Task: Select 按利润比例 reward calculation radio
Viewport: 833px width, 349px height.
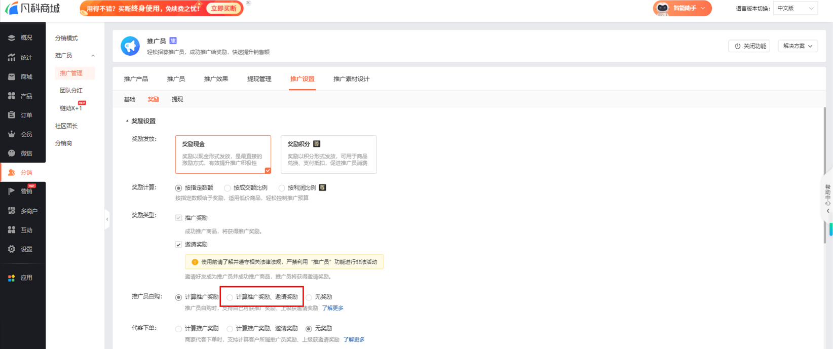Action: 282,188
